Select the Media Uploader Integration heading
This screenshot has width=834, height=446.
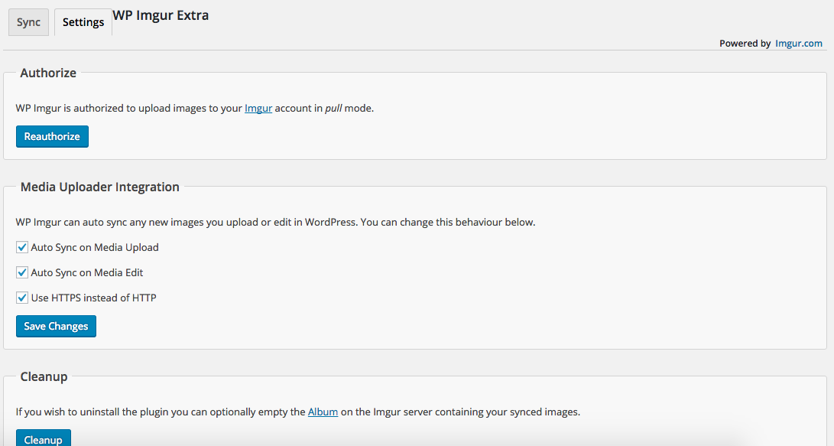[x=100, y=187]
